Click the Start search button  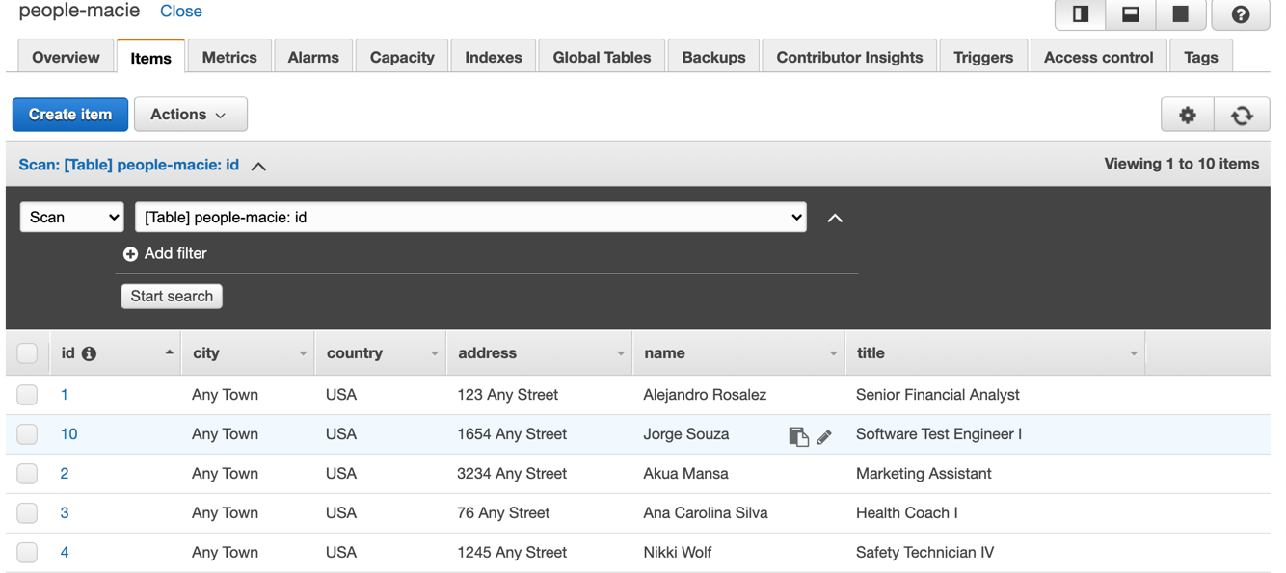tap(172, 296)
